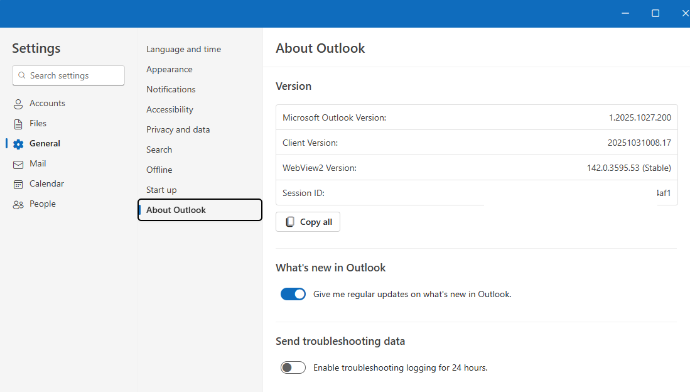Click the Accounts person icon
Screen dimensions: 690x392
(x=18, y=104)
